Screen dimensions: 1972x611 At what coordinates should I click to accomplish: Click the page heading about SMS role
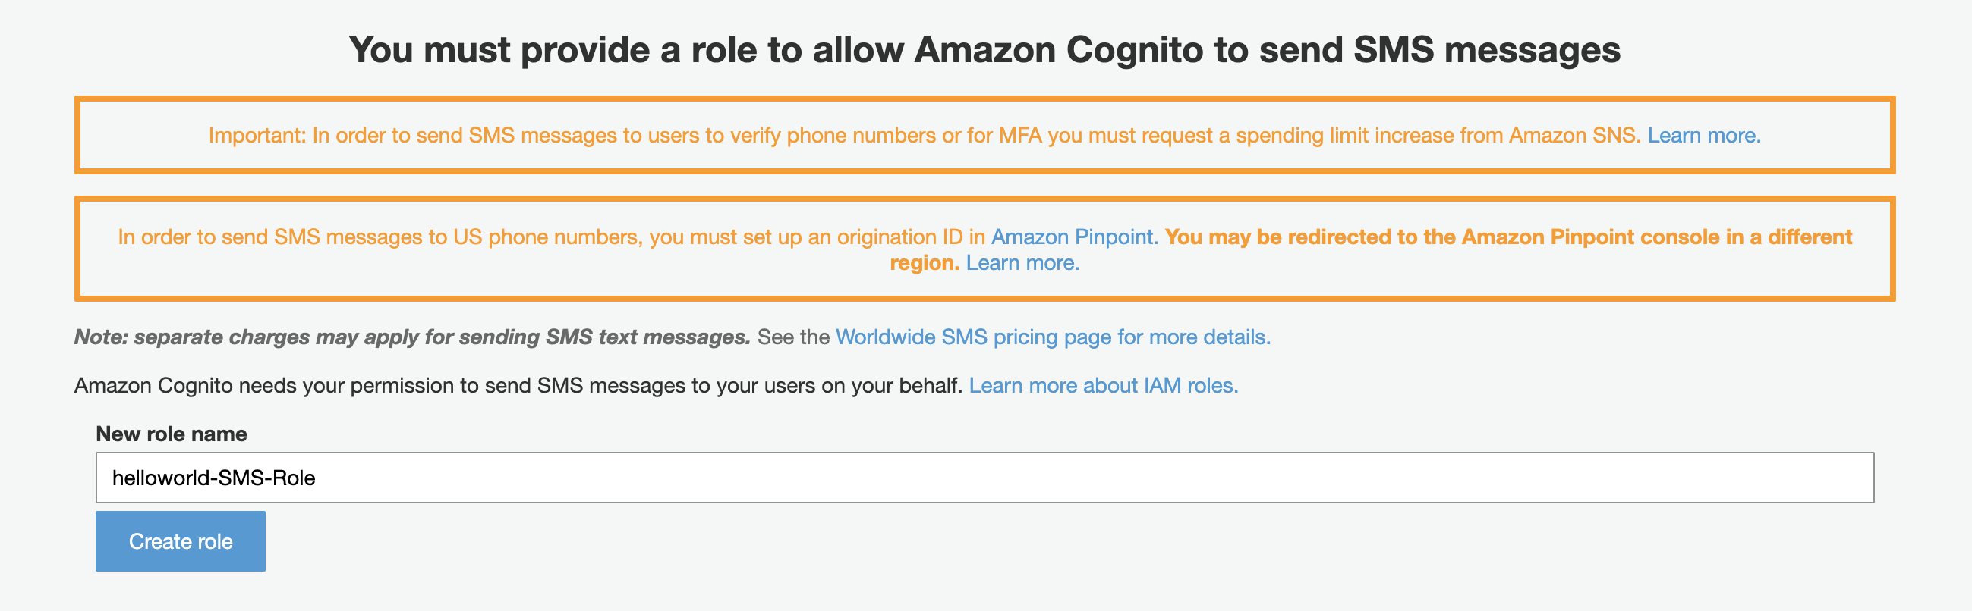(984, 50)
